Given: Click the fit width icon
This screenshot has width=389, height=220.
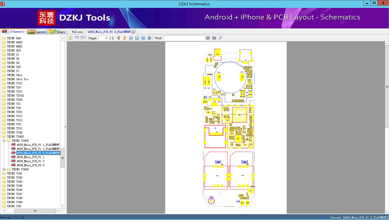Looking at the screenshot, I should pyautogui.click(x=131, y=38).
